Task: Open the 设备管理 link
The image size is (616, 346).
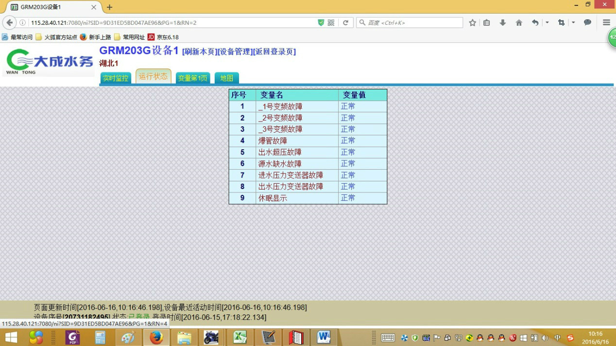Action: click(x=235, y=52)
